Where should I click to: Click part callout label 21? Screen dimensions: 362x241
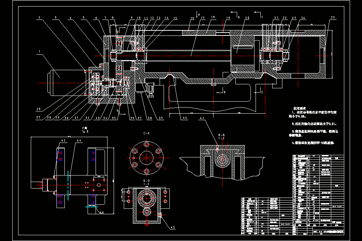(x=277, y=18)
